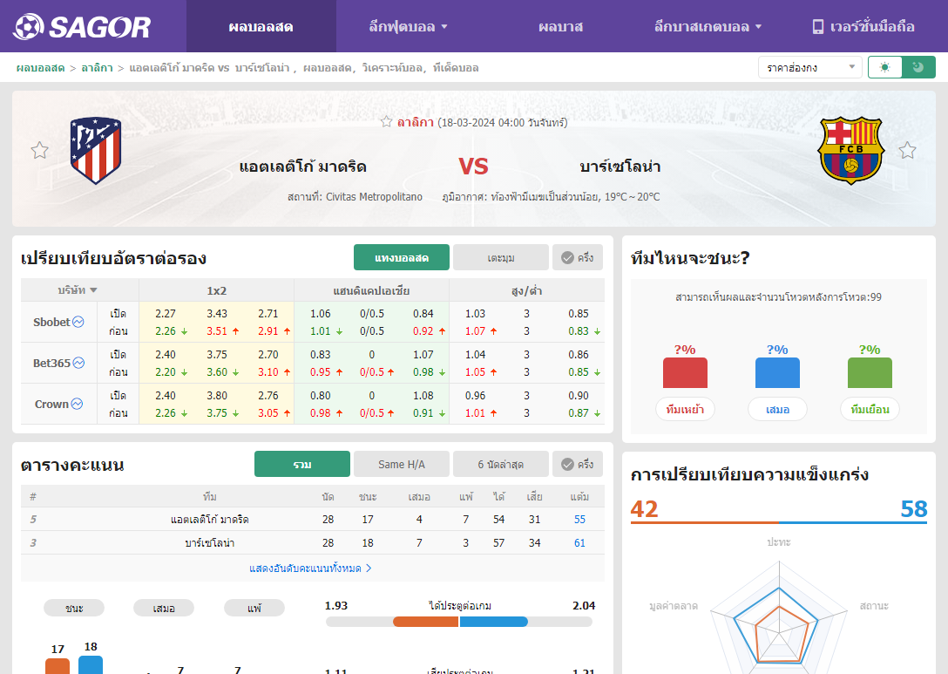
Task: Vote เสมอ draw in the poll
Action: click(777, 409)
